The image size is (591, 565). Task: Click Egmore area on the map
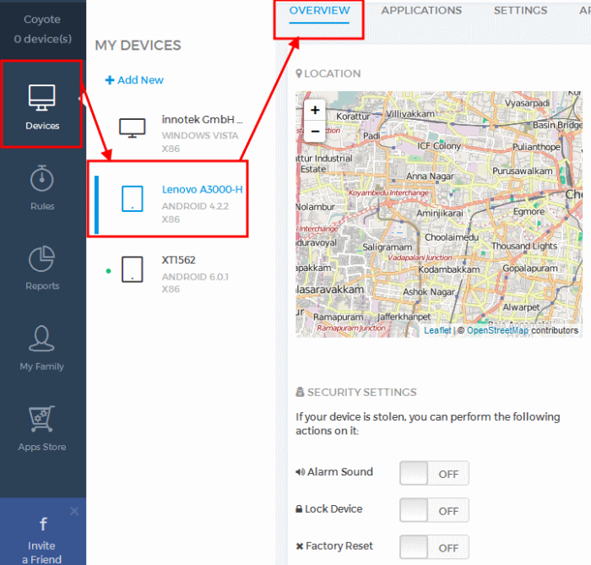529,212
